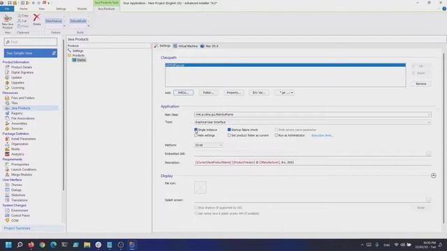Viewport: 447px width, 251px height.
Task: Click Save icon in quick access toolbar
Action: point(9,3)
